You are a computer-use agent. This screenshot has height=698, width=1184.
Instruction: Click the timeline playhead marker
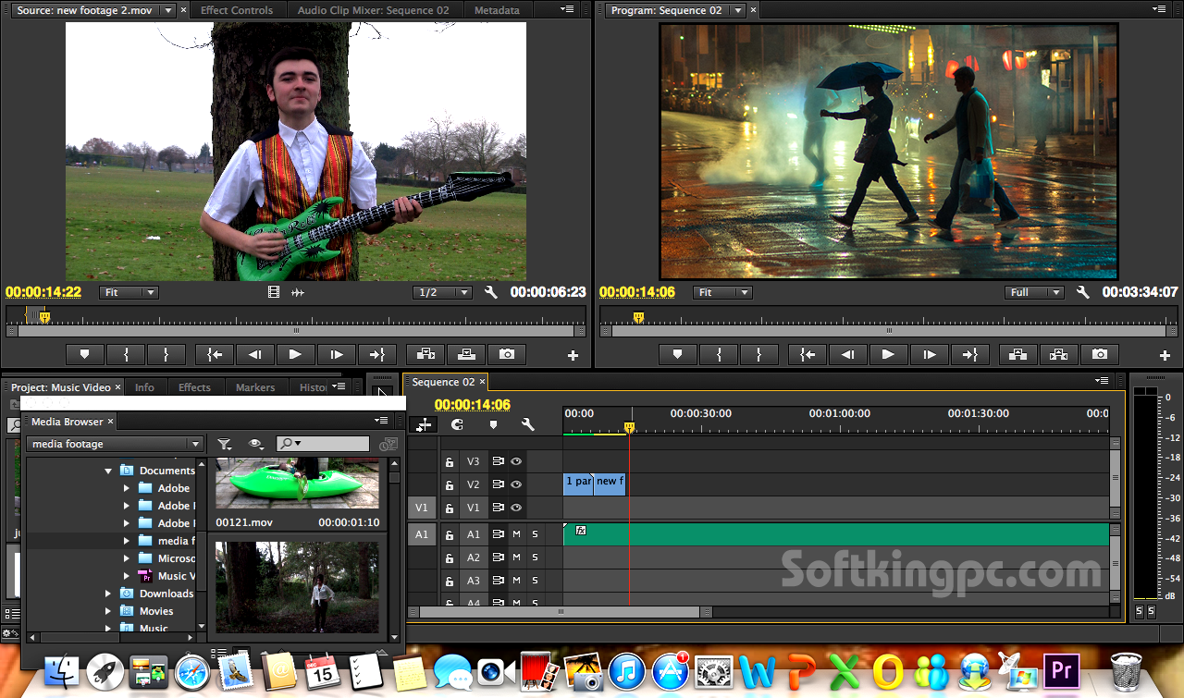pos(630,427)
